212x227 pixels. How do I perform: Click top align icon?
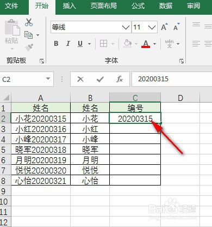pyautogui.click(x=196, y=25)
